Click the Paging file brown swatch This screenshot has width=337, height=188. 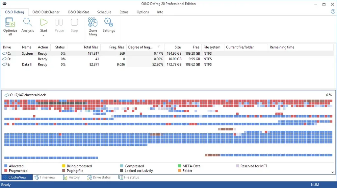click(64, 170)
